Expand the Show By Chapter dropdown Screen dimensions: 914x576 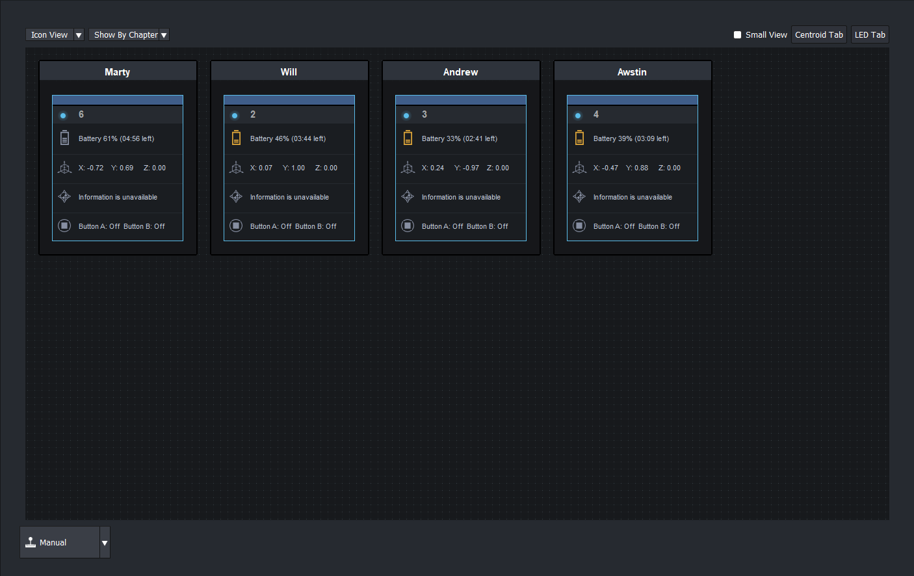[164, 35]
